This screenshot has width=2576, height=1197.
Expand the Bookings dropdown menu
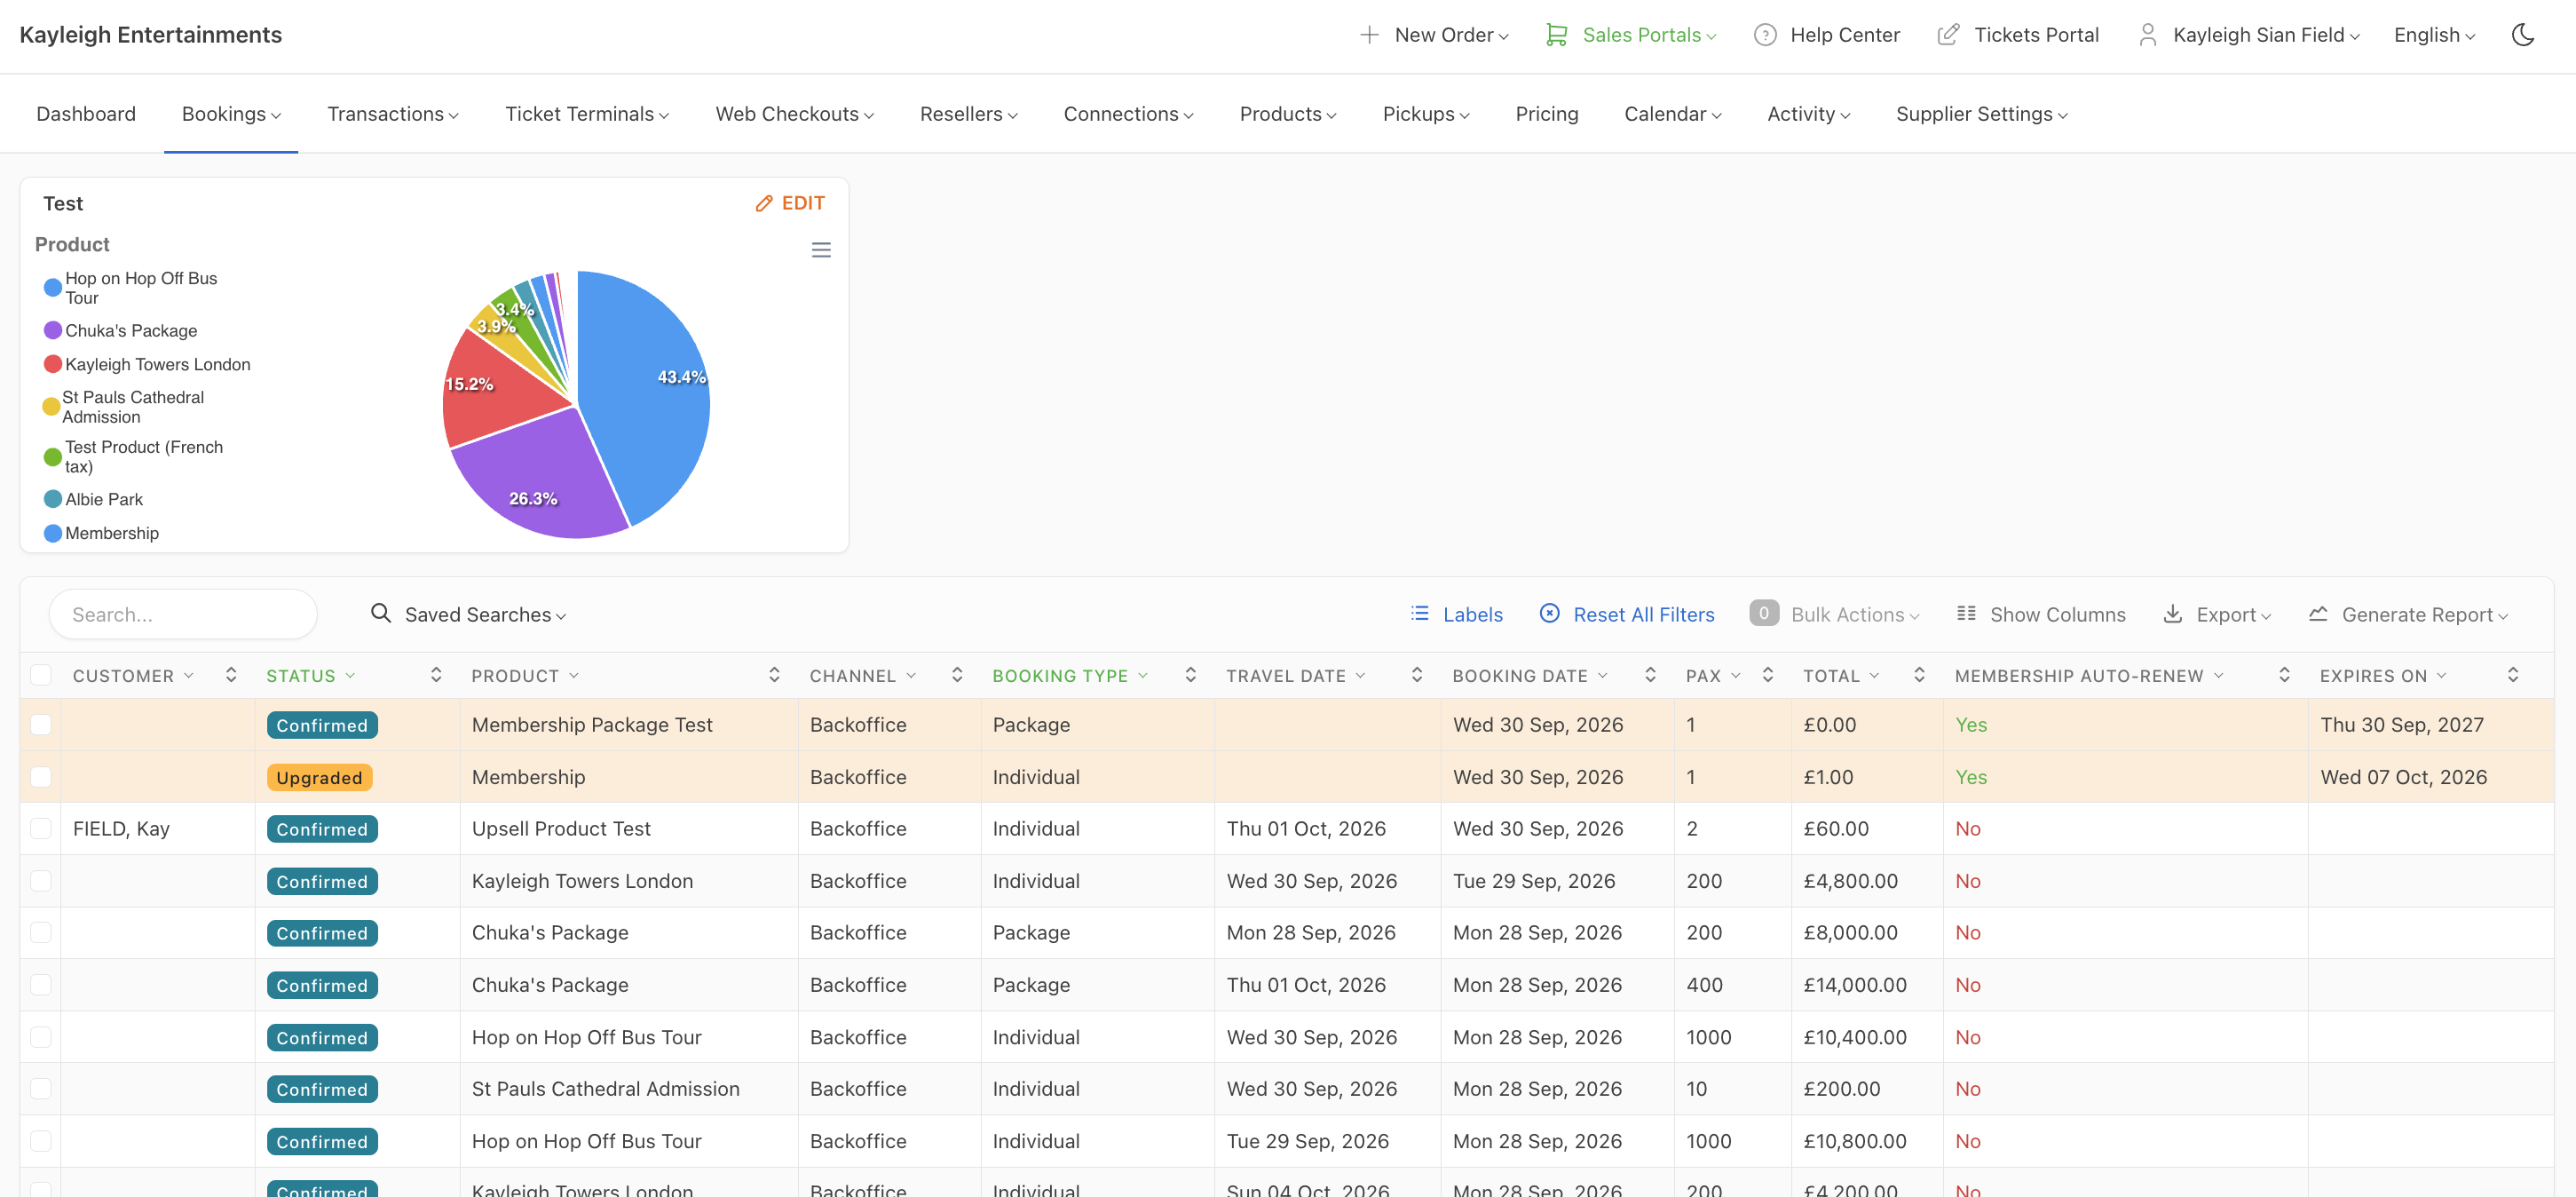tap(231, 114)
